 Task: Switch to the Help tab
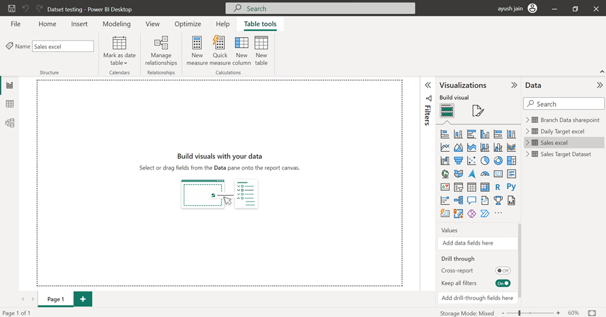[x=223, y=24]
